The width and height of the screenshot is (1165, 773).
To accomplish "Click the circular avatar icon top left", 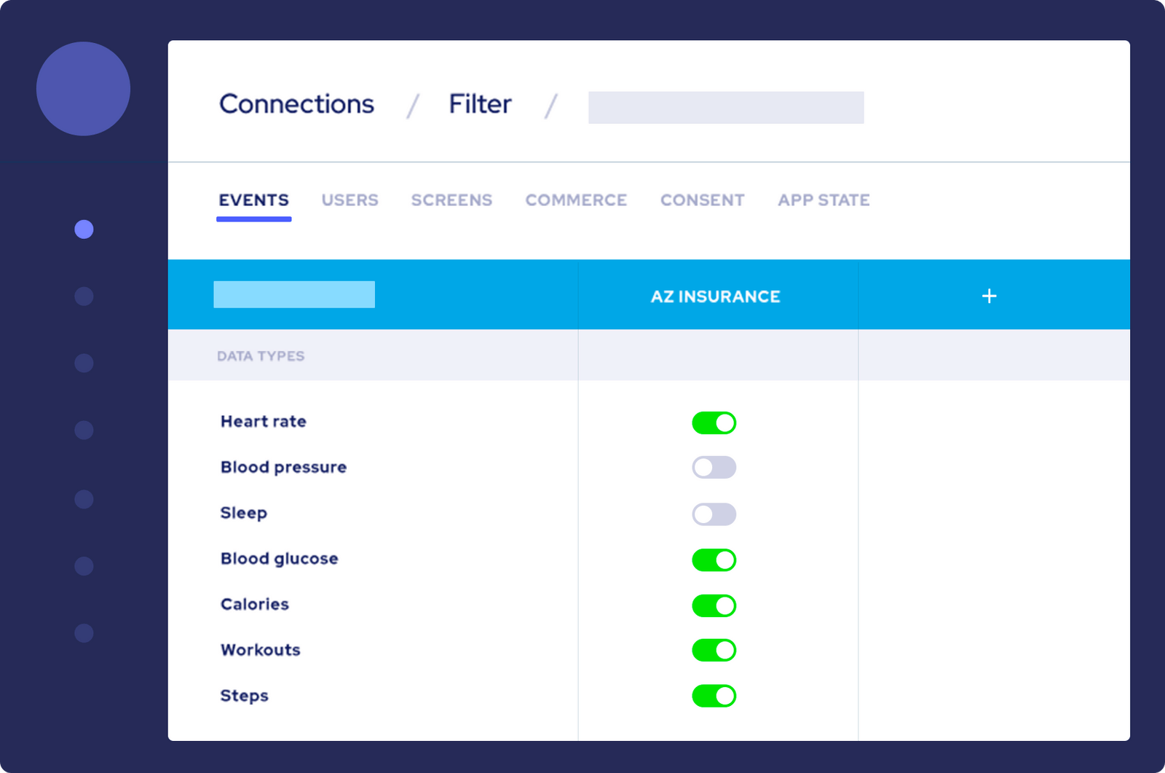I will pyautogui.click(x=84, y=88).
